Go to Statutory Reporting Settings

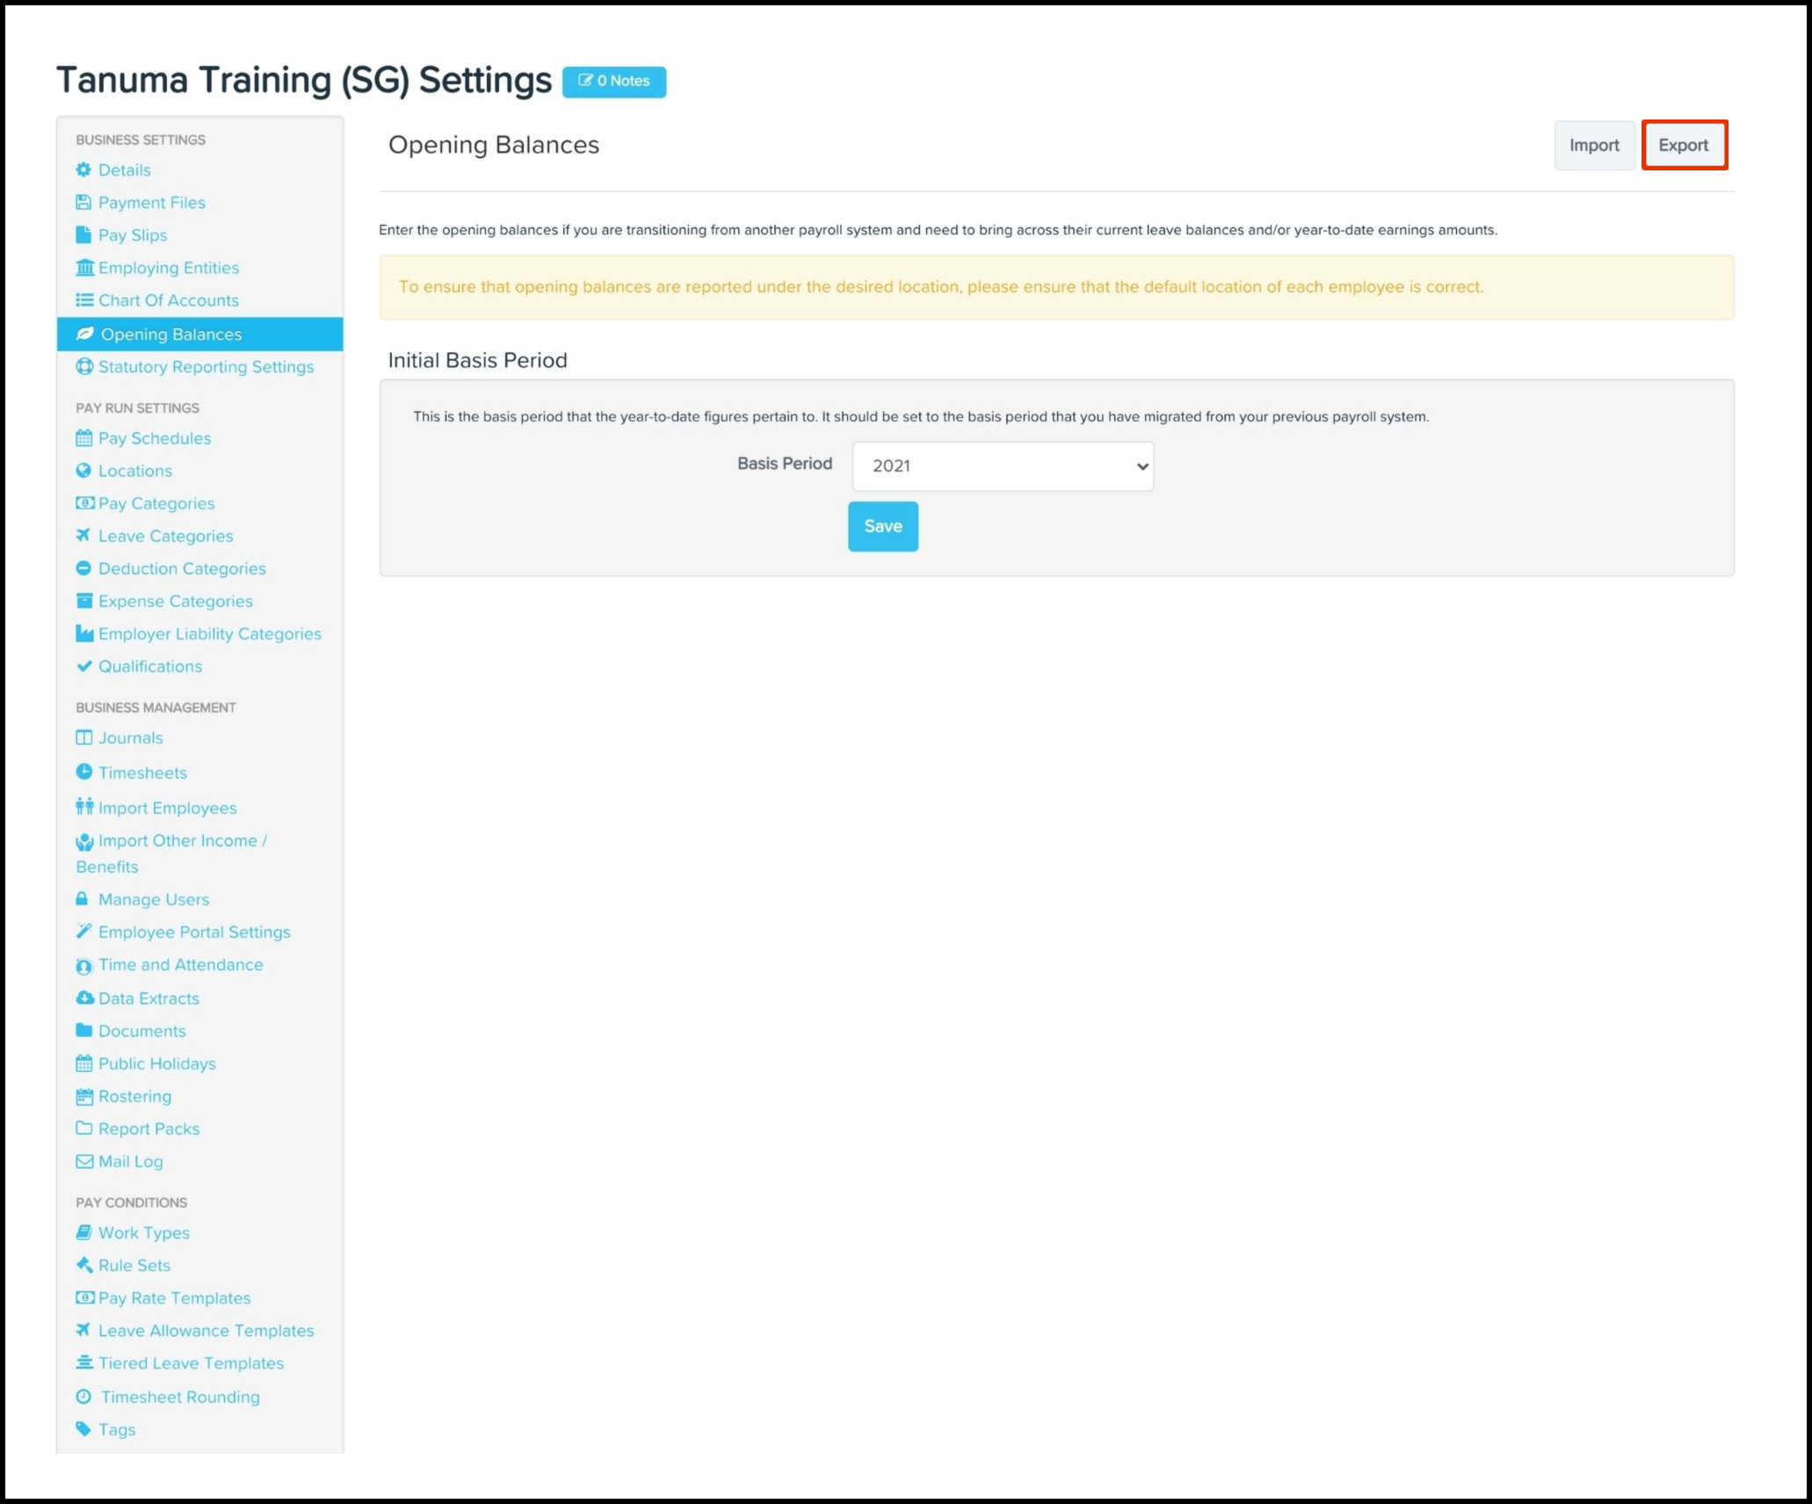coord(206,366)
